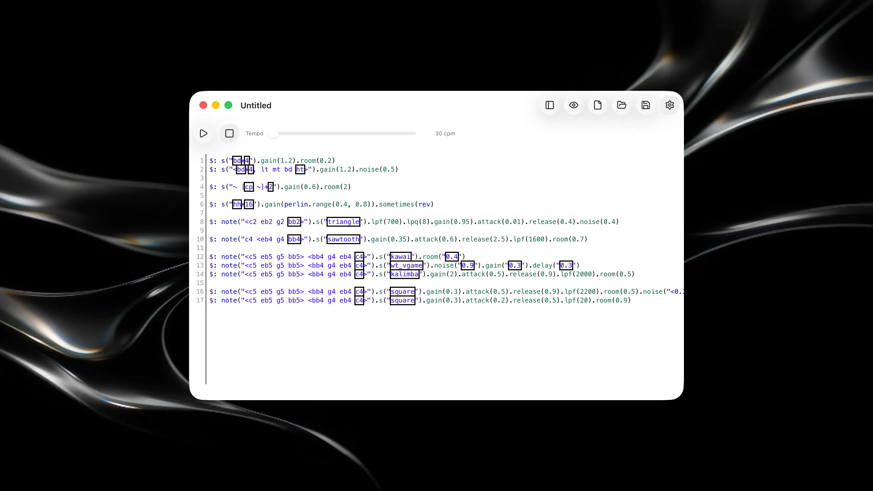Save the file with floppy disk icon
This screenshot has width=873, height=491.
645,105
